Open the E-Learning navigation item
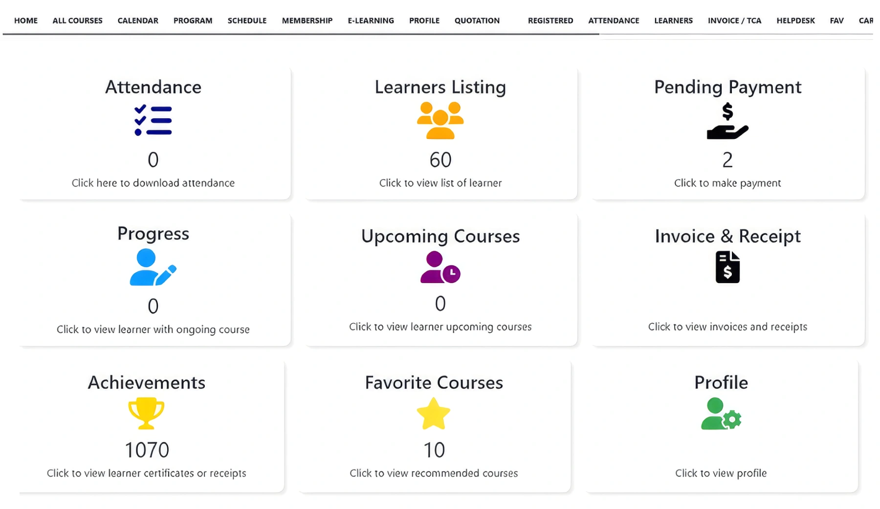 371,21
